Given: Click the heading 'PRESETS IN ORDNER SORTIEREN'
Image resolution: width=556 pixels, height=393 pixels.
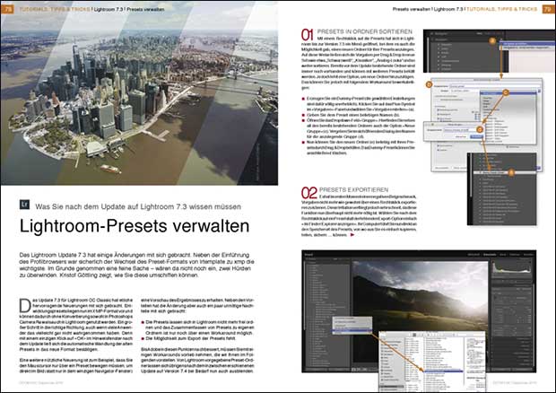Looking at the screenshot, I should [x=365, y=31].
